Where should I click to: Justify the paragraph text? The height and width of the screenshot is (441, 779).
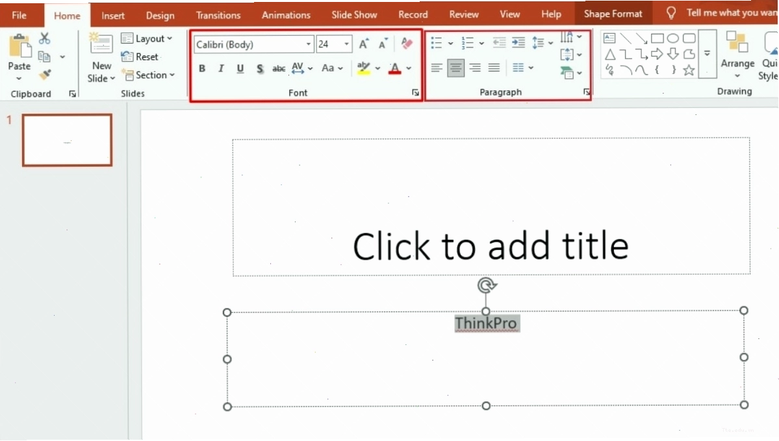click(x=494, y=68)
